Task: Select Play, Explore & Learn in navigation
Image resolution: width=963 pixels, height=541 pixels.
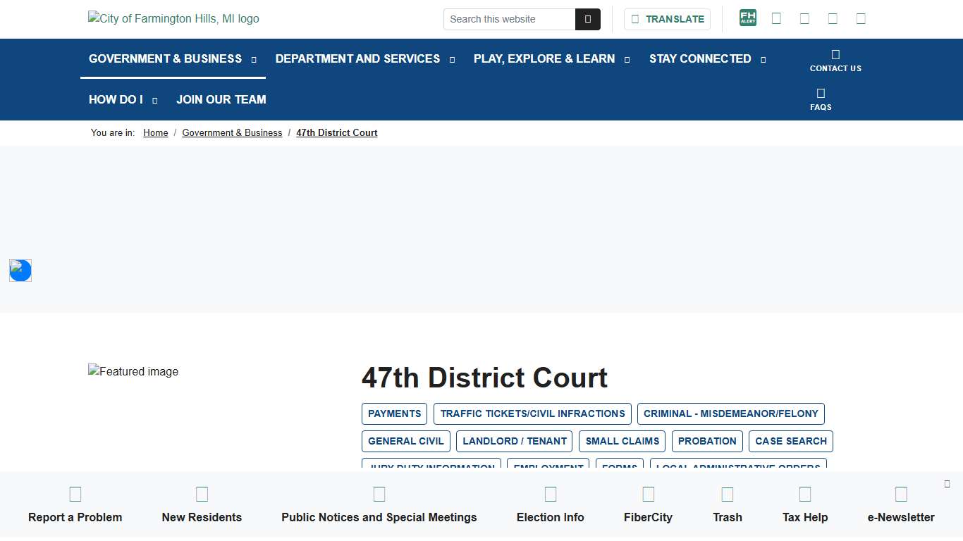Action: (544, 58)
